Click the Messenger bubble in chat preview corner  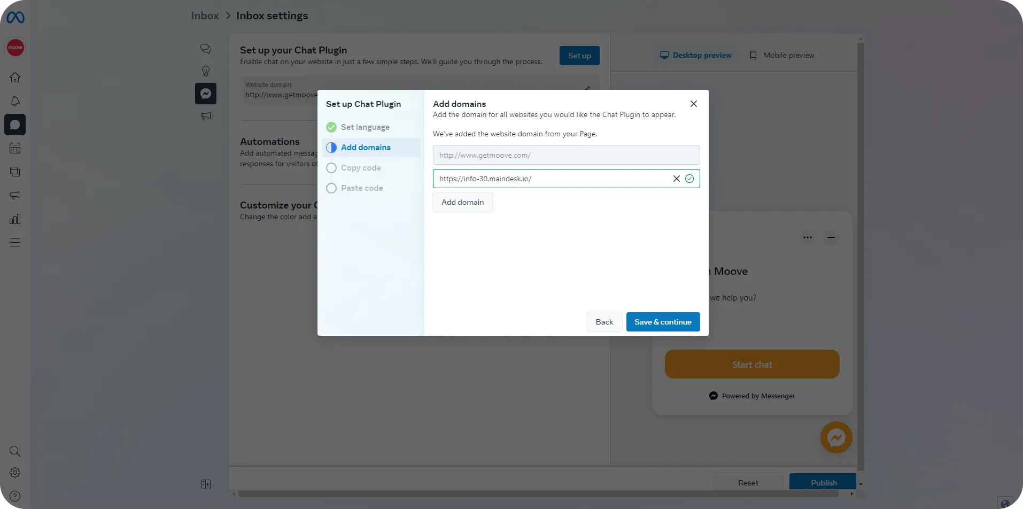(x=836, y=437)
